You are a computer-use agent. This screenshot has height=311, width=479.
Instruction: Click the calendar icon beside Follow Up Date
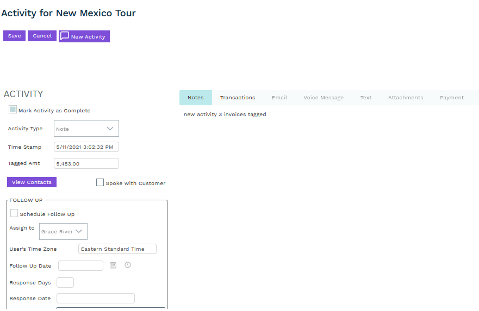[x=113, y=265]
